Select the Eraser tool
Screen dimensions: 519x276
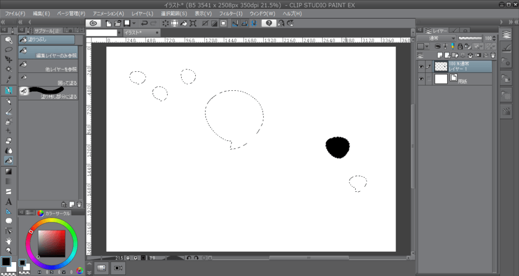9,141
